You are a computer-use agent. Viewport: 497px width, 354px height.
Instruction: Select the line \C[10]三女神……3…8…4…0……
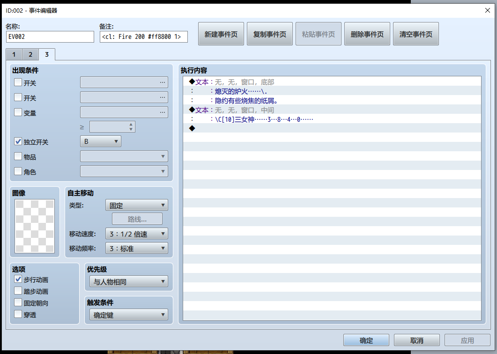tap(332, 119)
